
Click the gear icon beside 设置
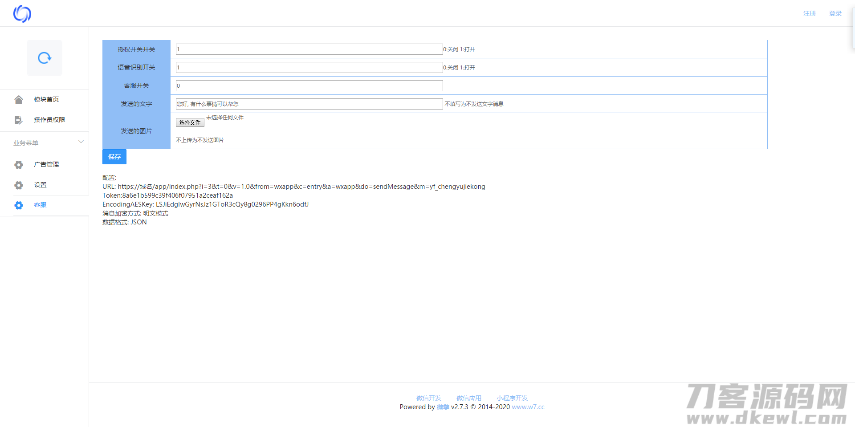pyautogui.click(x=19, y=185)
